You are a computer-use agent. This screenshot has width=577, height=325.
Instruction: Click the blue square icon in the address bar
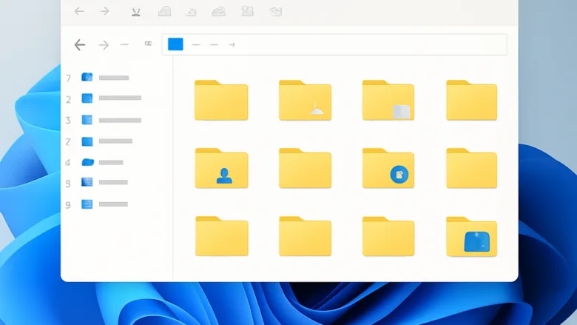[x=175, y=44]
